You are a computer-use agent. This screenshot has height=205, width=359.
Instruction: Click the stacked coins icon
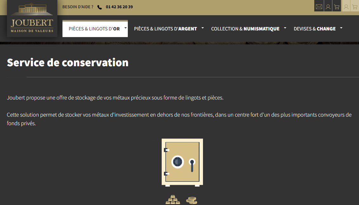[192, 200]
